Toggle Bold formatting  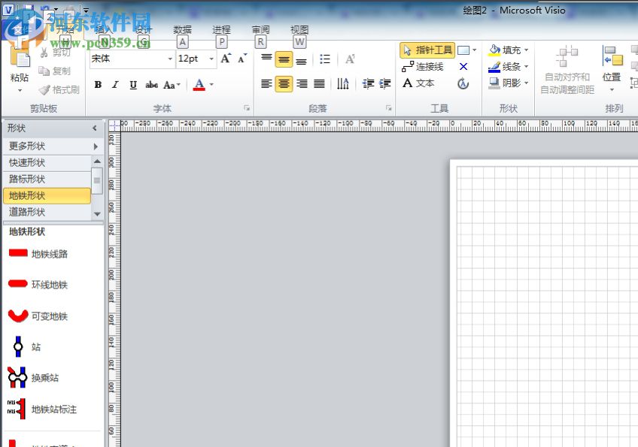tap(98, 85)
